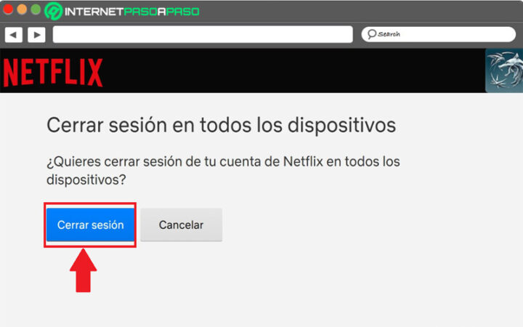The height and width of the screenshot is (327, 523).
Task: Go back with the browser back arrow
Action: tap(14, 35)
